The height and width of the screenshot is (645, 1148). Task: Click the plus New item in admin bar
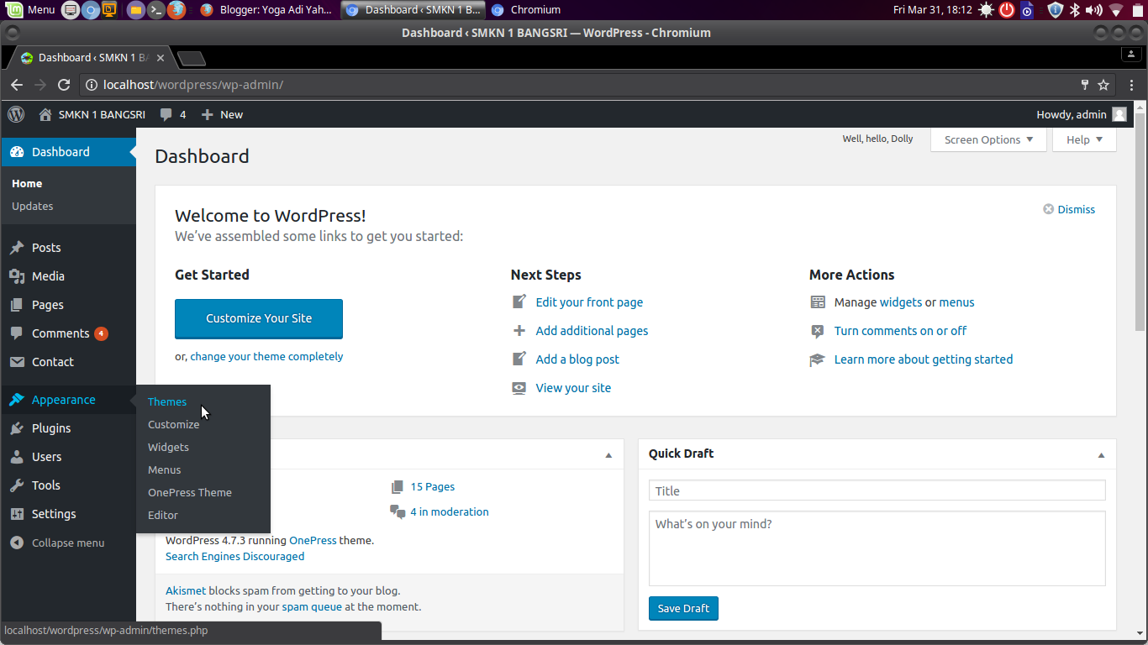point(222,114)
